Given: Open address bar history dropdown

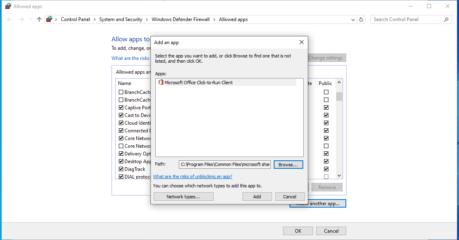Looking at the screenshot, I should 353,19.
